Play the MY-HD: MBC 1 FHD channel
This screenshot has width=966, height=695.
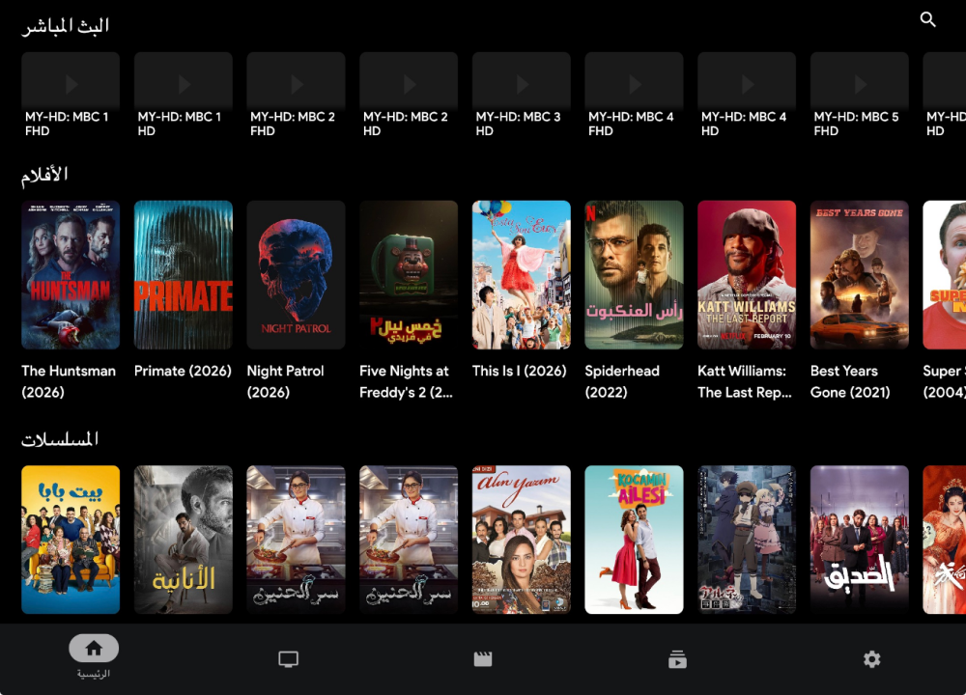(71, 81)
